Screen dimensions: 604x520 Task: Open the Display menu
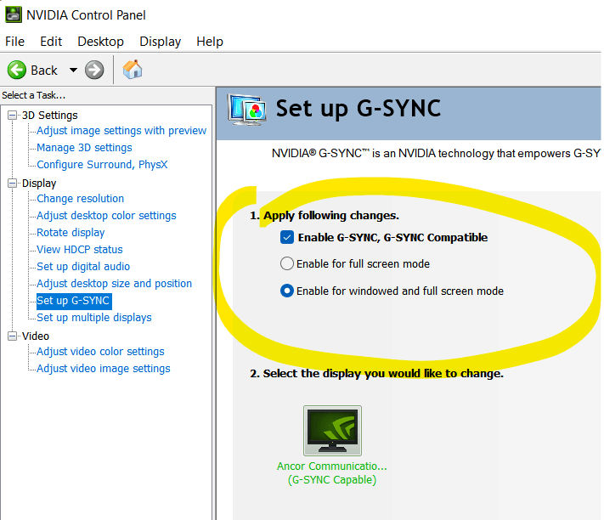tap(161, 42)
